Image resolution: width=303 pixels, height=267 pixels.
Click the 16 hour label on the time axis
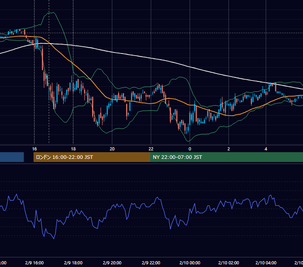[x=34, y=149]
